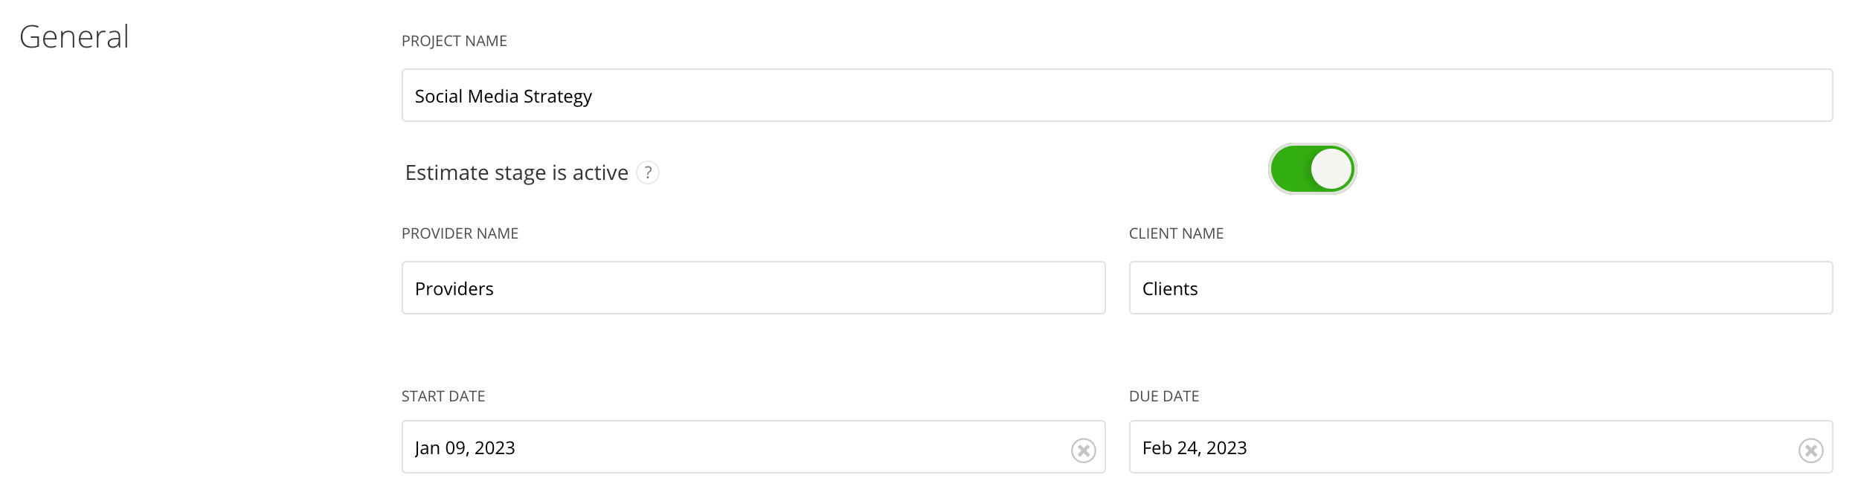Place cursor after the 'Providers' text

pos(495,289)
